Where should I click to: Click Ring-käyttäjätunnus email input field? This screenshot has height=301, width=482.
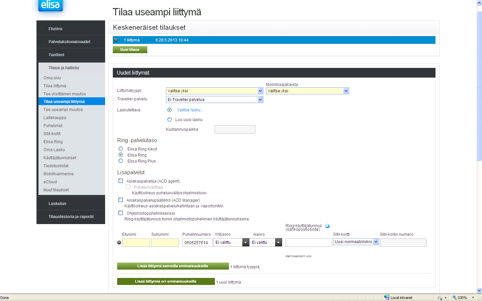tap(309, 243)
